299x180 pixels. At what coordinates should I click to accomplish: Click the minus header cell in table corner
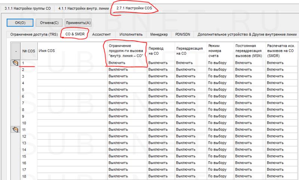(15, 51)
